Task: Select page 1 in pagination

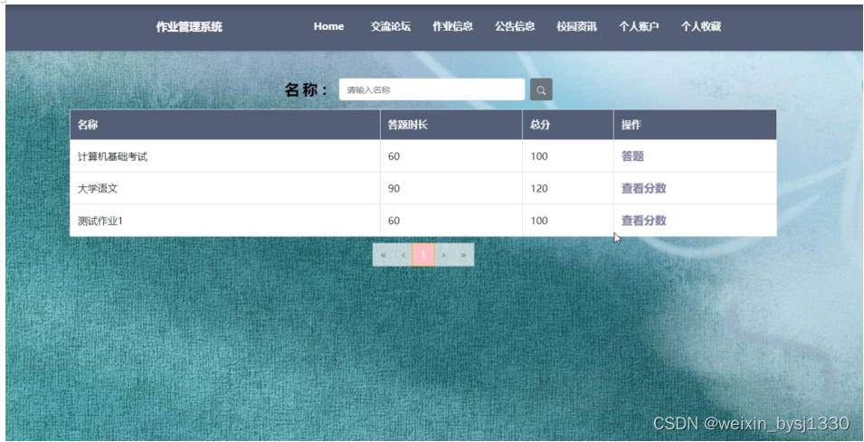Action: tap(423, 255)
